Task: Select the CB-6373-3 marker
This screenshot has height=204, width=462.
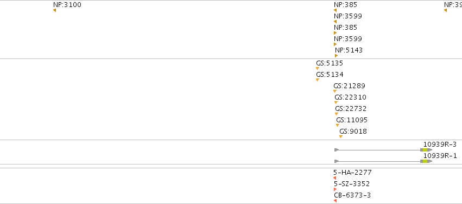Action: 335,201
